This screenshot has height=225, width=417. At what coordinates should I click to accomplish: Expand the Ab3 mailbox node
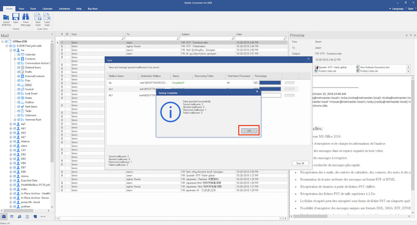11,133
